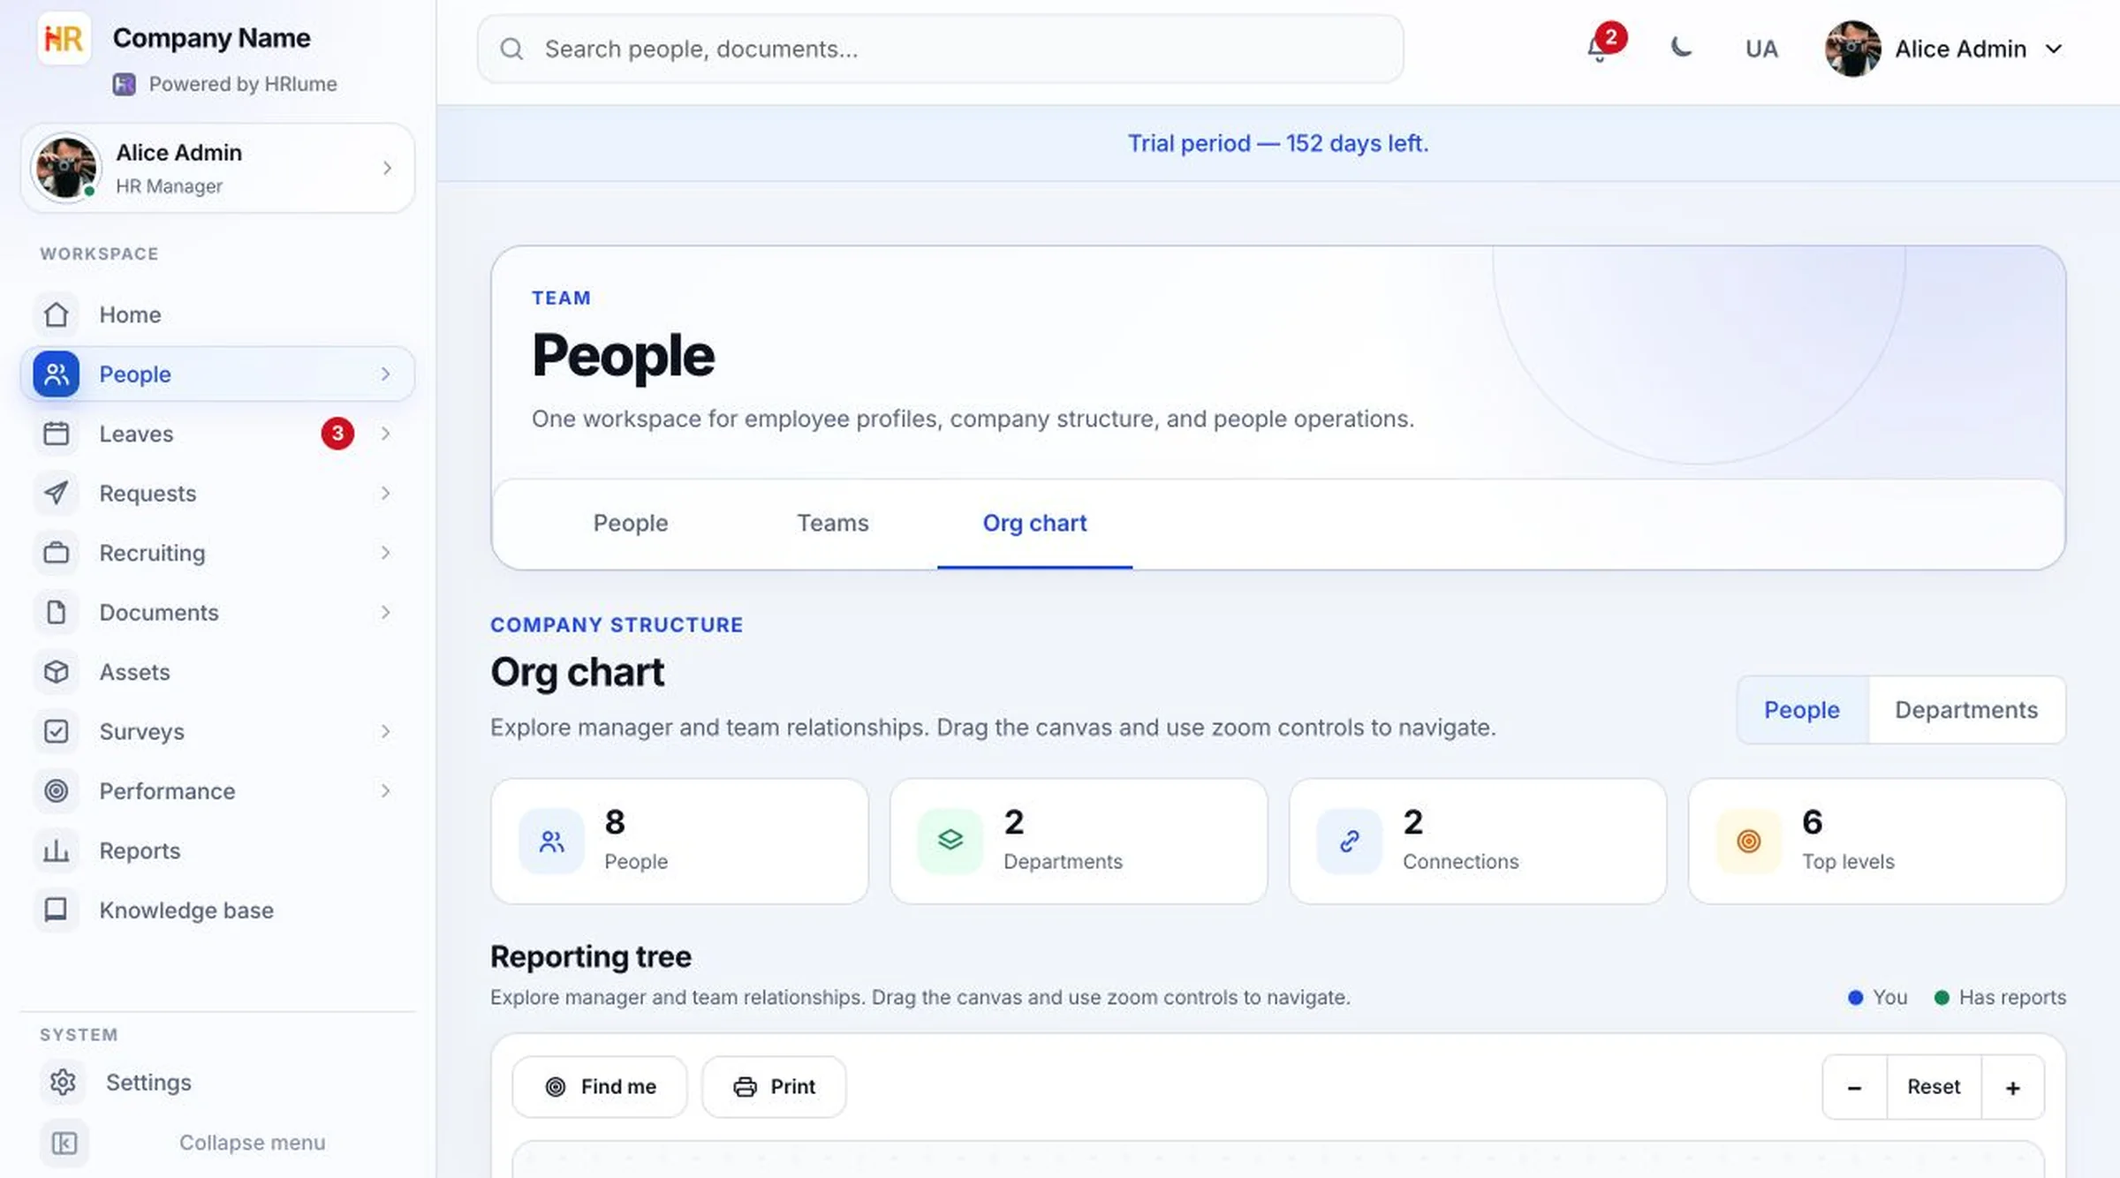Click the Print button

(774, 1087)
